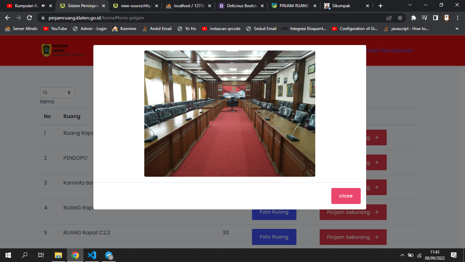The width and height of the screenshot is (465, 262).
Task: Click the share page icon in address bar
Action: point(389,18)
